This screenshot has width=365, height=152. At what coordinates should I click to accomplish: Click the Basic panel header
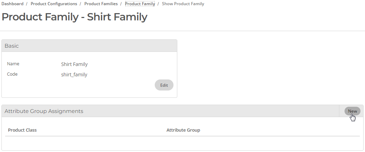pos(90,46)
